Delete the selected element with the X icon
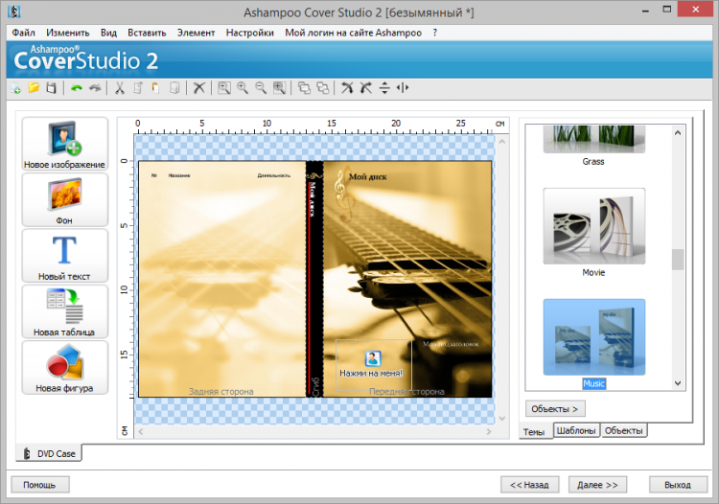The height and width of the screenshot is (504, 719). 199,88
